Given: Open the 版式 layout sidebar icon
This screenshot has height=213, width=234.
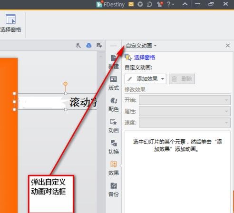Looking at the screenshot, I should tap(114, 83).
